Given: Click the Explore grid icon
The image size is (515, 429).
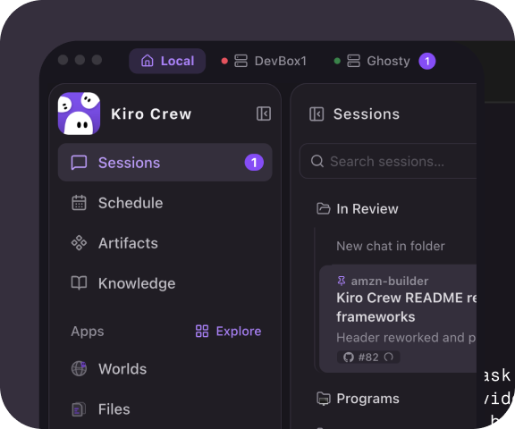Looking at the screenshot, I should click(202, 332).
